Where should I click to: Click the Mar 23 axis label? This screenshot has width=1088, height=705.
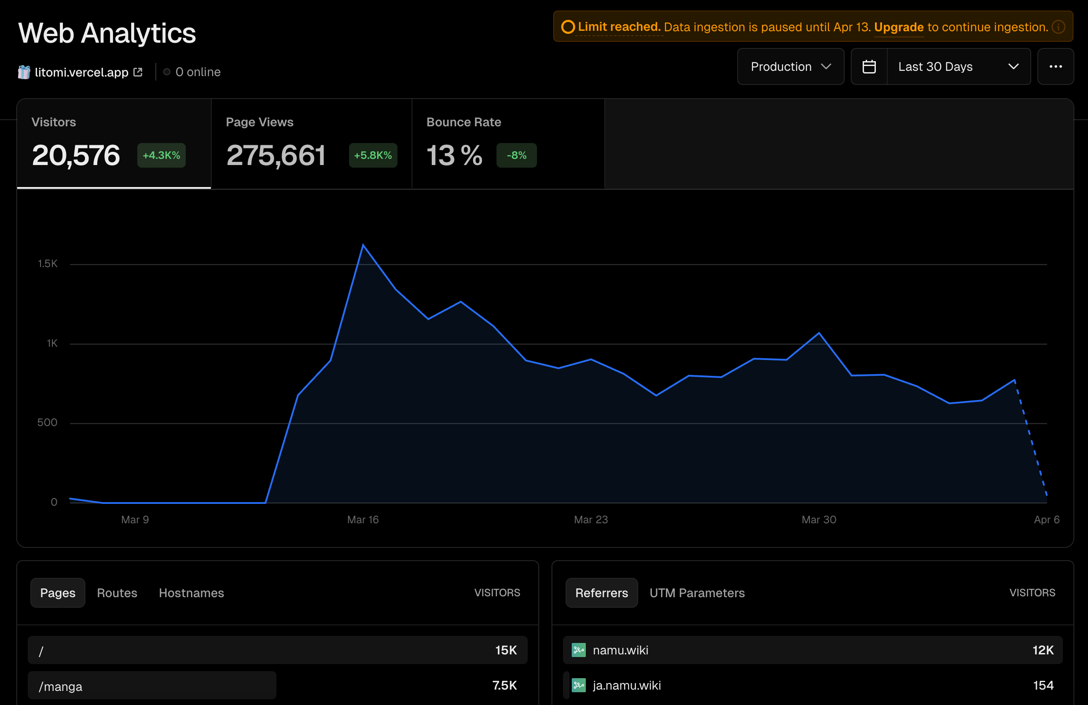[x=591, y=519]
